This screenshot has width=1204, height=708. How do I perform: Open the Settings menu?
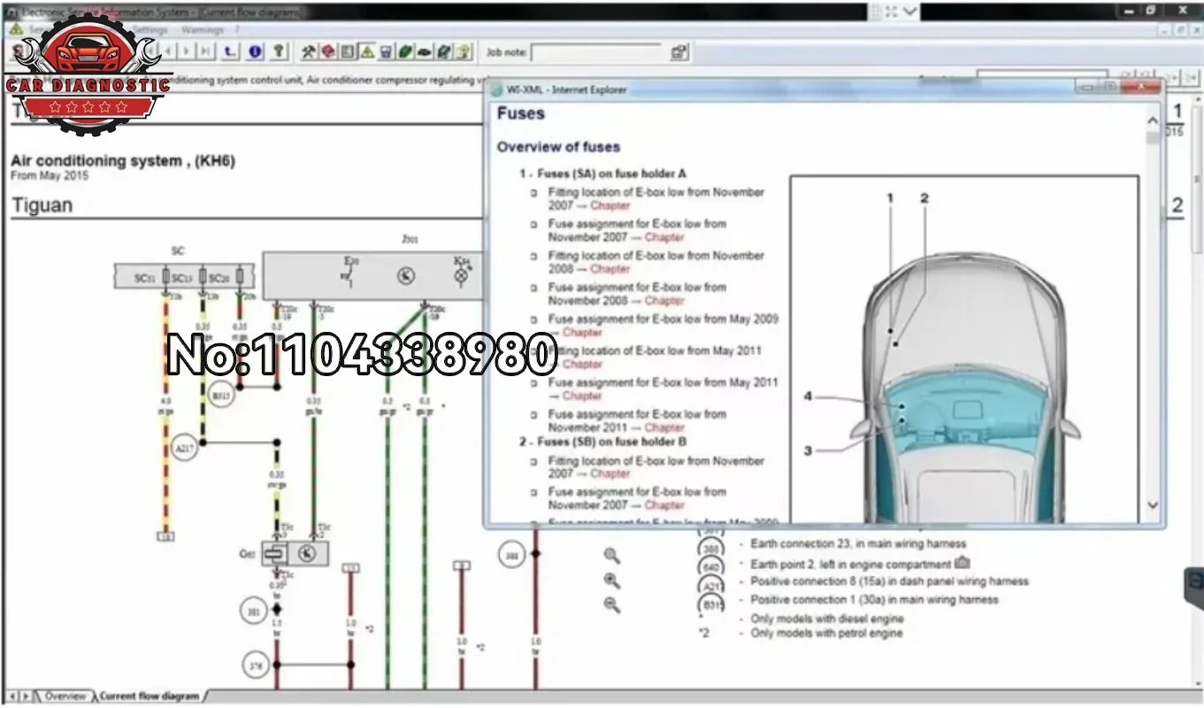pos(150,29)
